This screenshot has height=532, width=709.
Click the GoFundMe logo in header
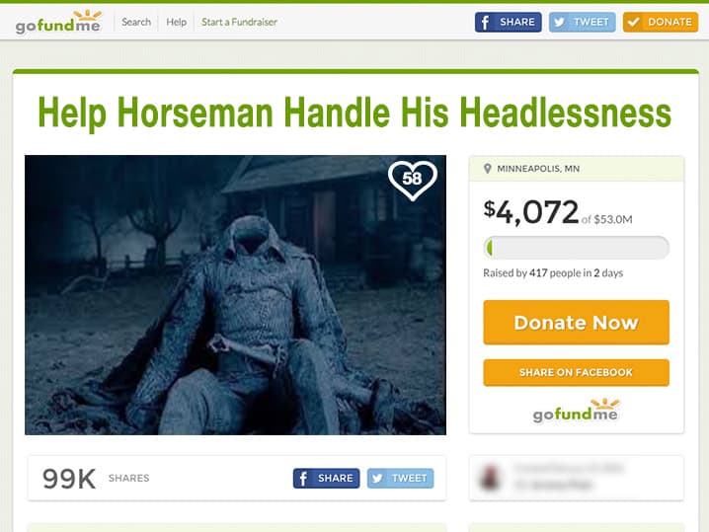(x=58, y=22)
